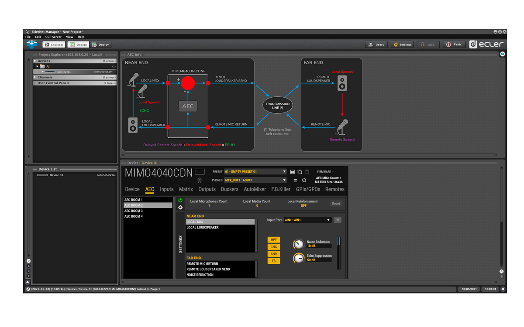Click the device locate light icon
Image resolution: width=524 pixels, height=327 pixels.
coord(200,180)
